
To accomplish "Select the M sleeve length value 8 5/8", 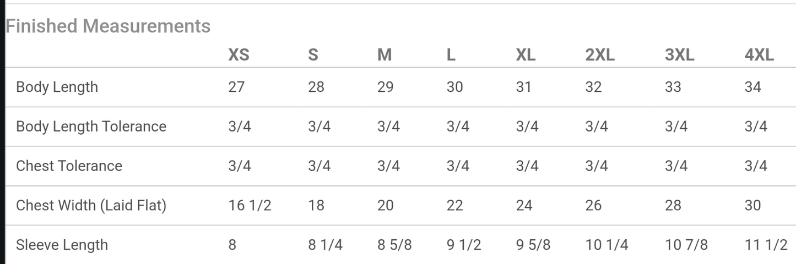I will [394, 245].
